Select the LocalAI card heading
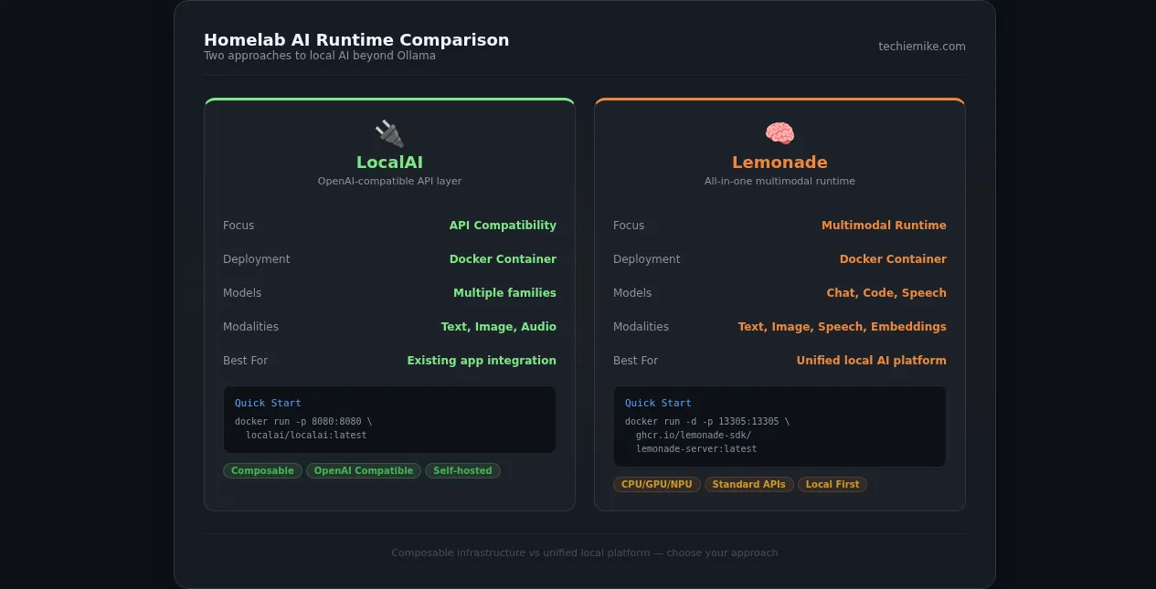The height and width of the screenshot is (589, 1156). pyautogui.click(x=389, y=163)
